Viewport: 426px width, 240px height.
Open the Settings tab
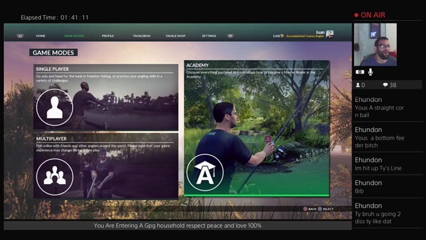coord(209,36)
